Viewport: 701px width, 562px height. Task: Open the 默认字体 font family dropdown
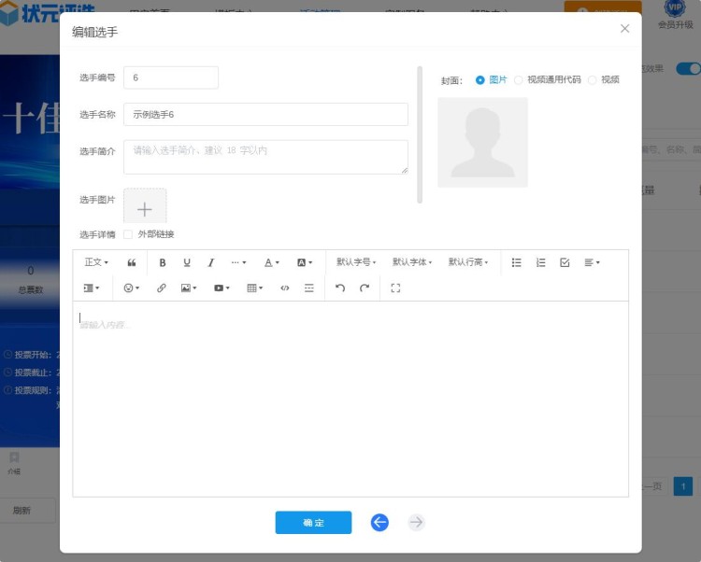tap(412, 263)
